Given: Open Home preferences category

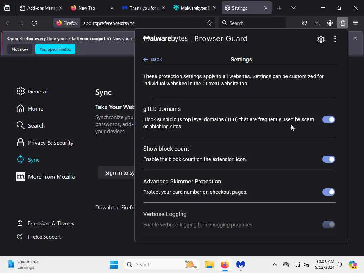Looking at the screenshot, I should click(x=30, y=108).
